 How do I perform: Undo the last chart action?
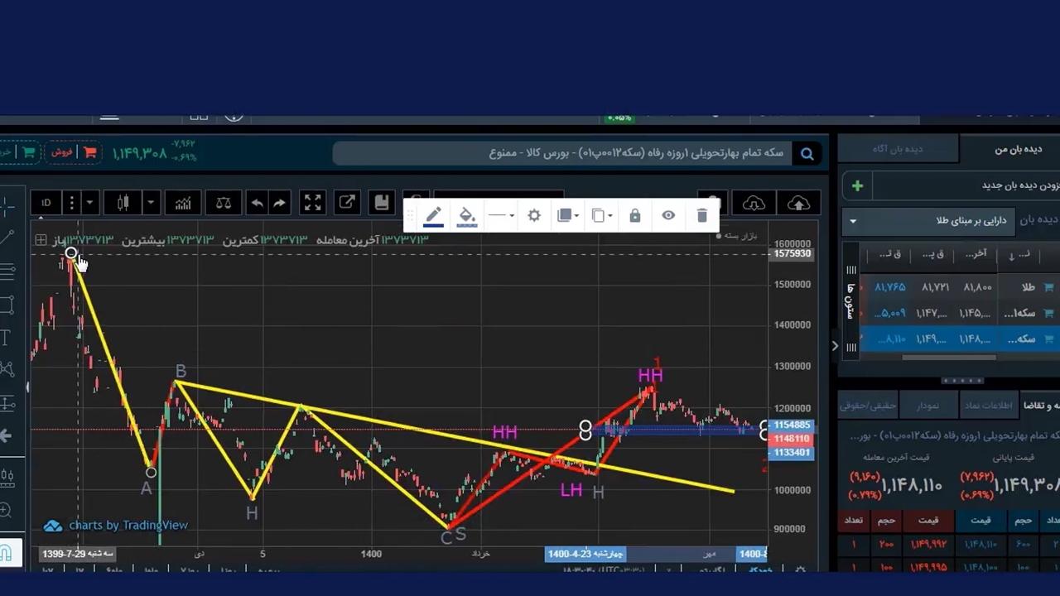coord(257,203)
